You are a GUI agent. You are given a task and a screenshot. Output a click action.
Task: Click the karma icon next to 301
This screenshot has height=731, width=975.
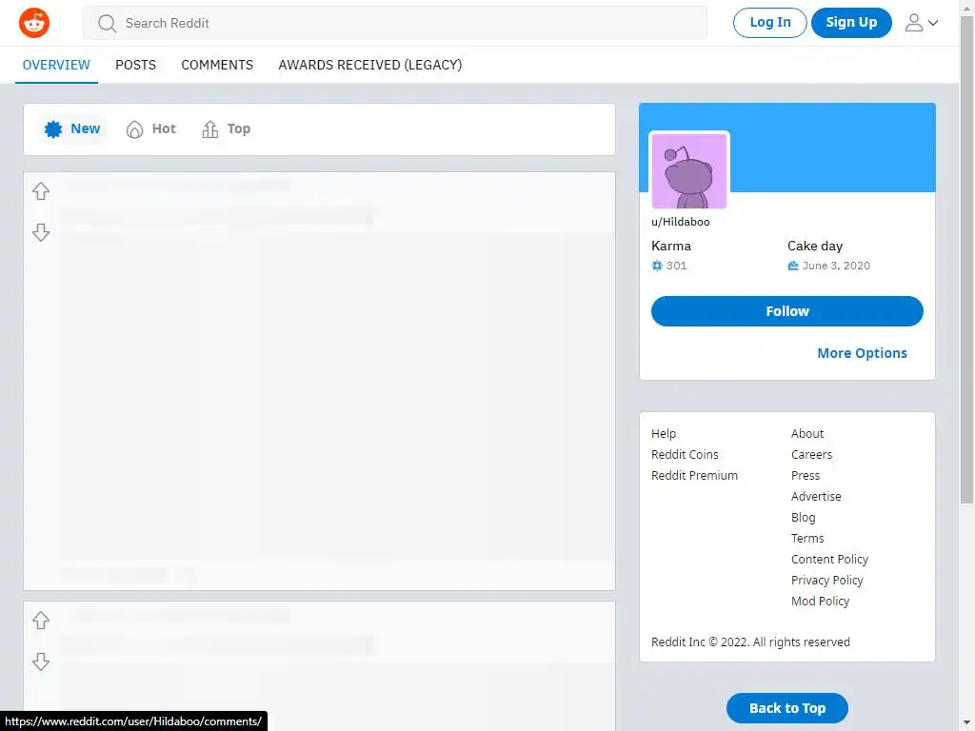tap(657, 266)
